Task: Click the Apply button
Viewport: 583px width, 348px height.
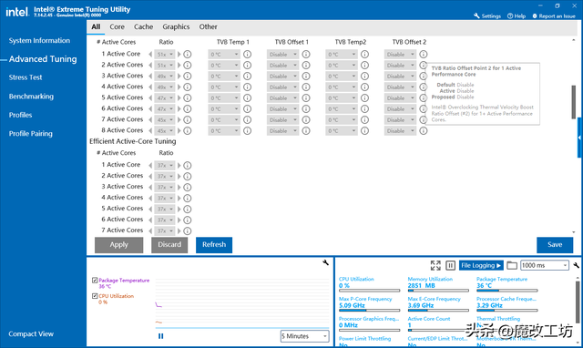Action: coord(119,245)
